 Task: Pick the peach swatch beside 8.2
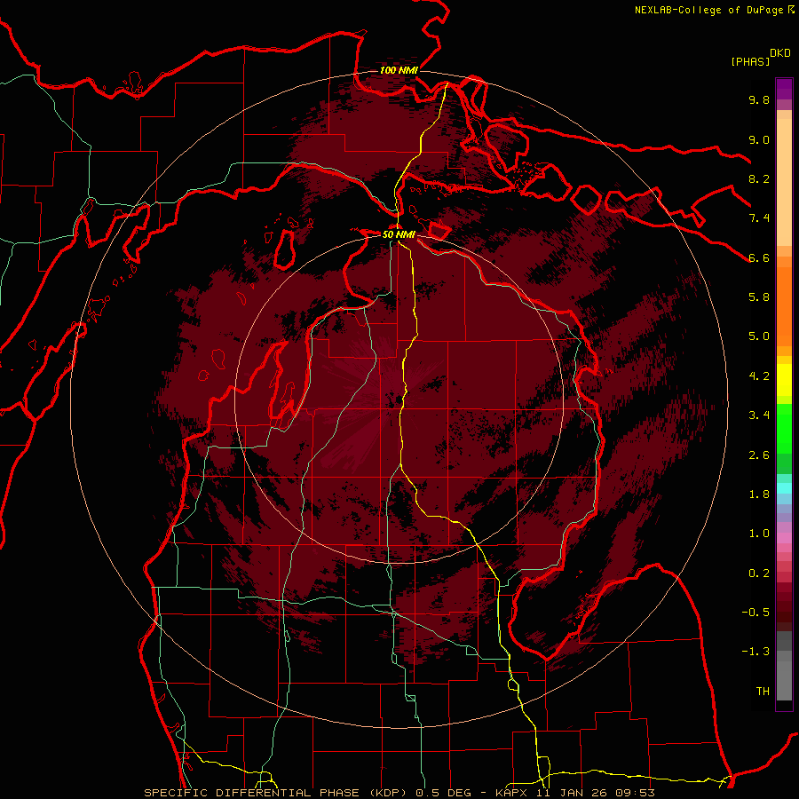pyautogui.click(x=784, y=182)
